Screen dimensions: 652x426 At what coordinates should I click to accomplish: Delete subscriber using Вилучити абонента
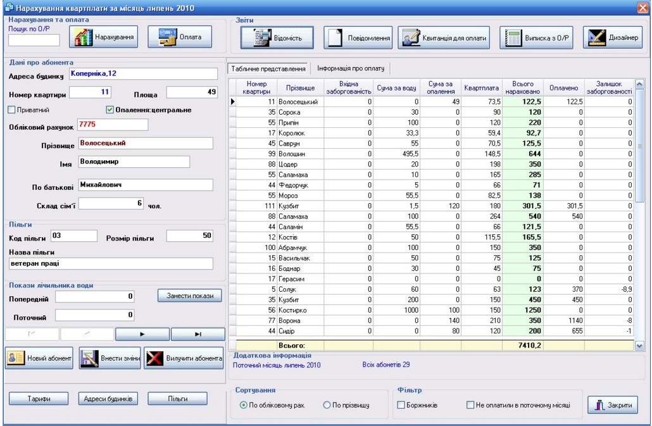[184, 358]
